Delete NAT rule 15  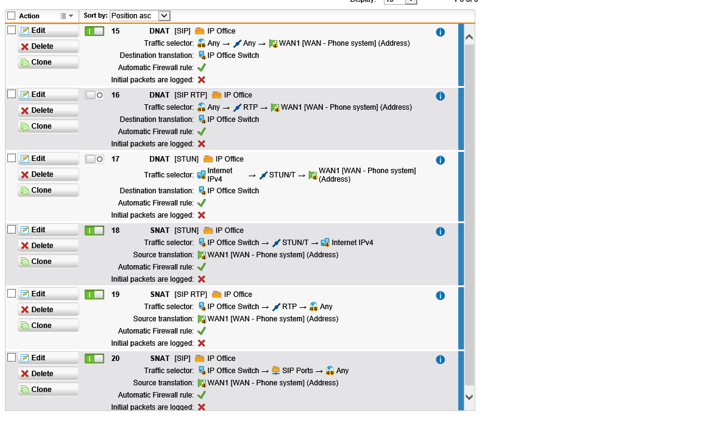48,46
